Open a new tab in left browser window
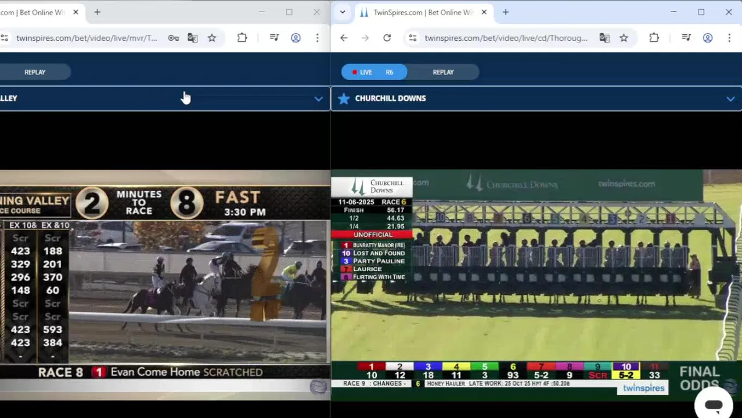Screen dimensions: 742x418 [97, 12]
